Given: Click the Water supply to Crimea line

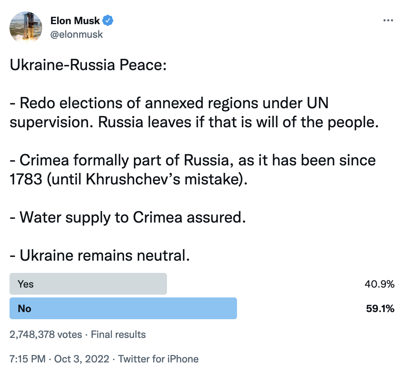Looking at the screenshot, I should tap(128, 217).
